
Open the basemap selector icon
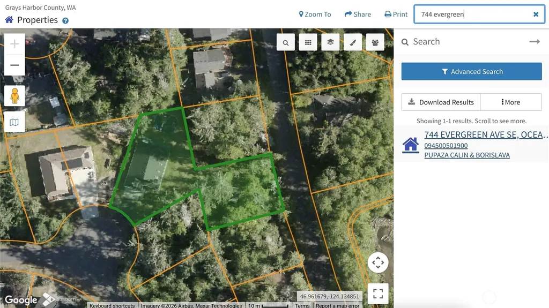point(14,122)
